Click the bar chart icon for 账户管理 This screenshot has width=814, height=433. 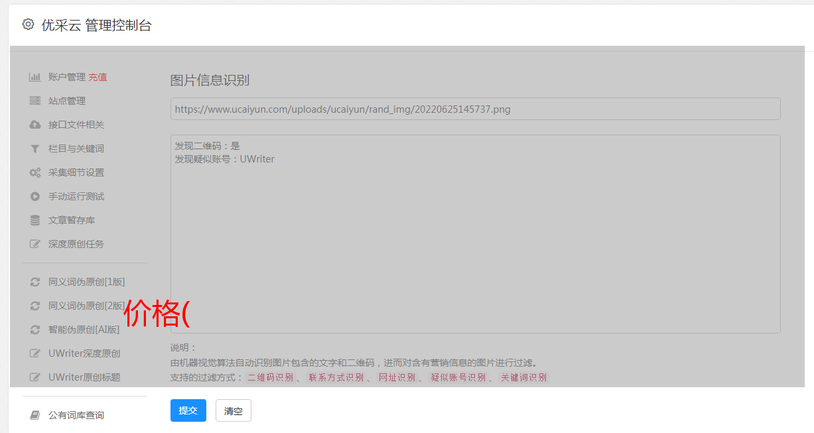pyautogui.click(x=35, y=77)
